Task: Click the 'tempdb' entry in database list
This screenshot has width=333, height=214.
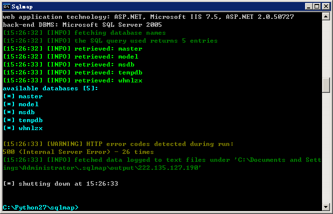Action: coord(30,120)
